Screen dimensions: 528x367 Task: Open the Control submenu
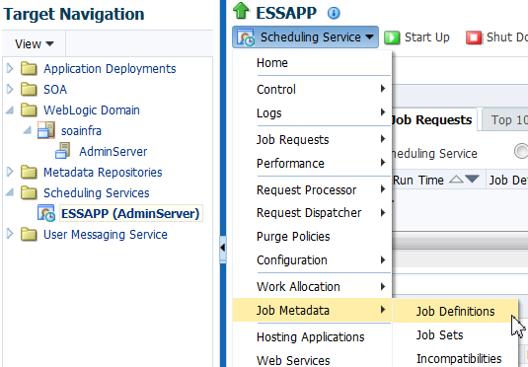312,89
